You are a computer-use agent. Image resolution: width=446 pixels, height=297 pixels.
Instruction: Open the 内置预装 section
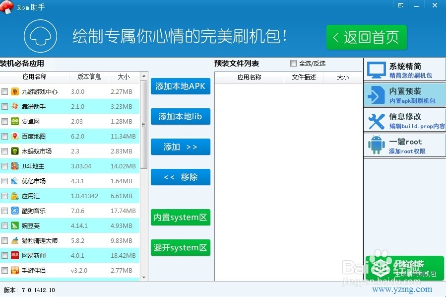click(404, 94)
